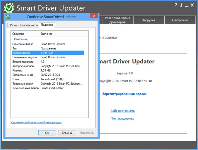The image size is (198, 150).
Task: Click the 1,59 МБ size value
Action: [46, 70]
